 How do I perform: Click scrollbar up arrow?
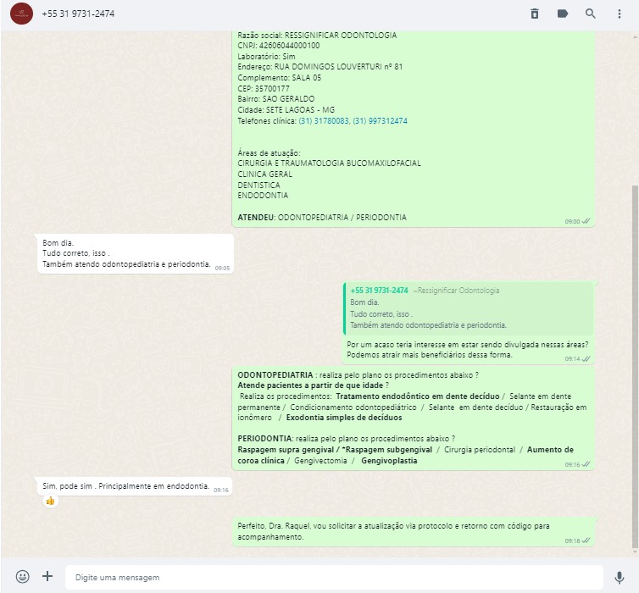(x=635, y=36)
